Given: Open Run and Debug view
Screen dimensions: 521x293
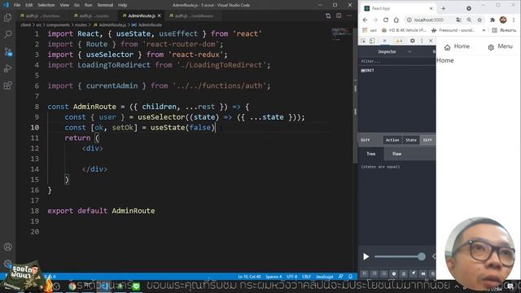Looking at the screenshot, I should [7, 68].
